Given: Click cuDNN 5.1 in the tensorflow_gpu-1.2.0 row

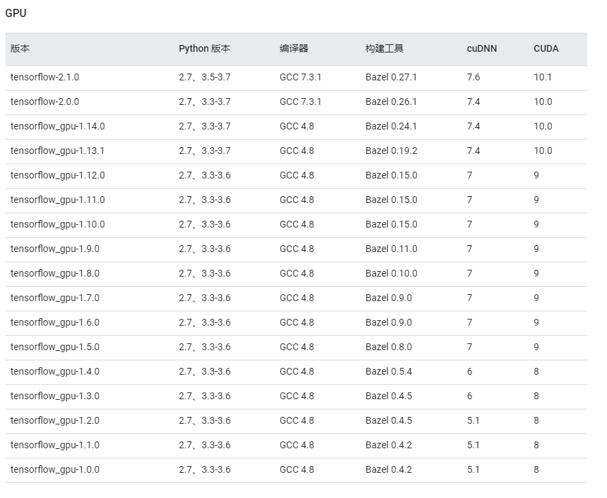Looking at the screenshot, I should coord(473,420).
